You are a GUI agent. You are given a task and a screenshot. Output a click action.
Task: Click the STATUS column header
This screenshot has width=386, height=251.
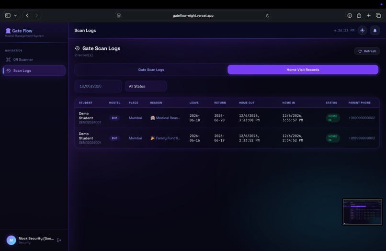click(331, 103)
